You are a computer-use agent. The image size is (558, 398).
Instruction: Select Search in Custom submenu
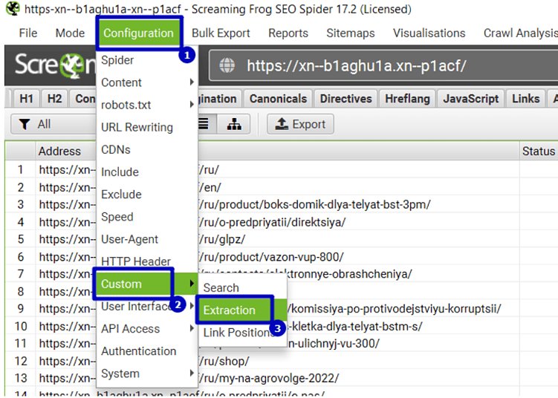243,288
